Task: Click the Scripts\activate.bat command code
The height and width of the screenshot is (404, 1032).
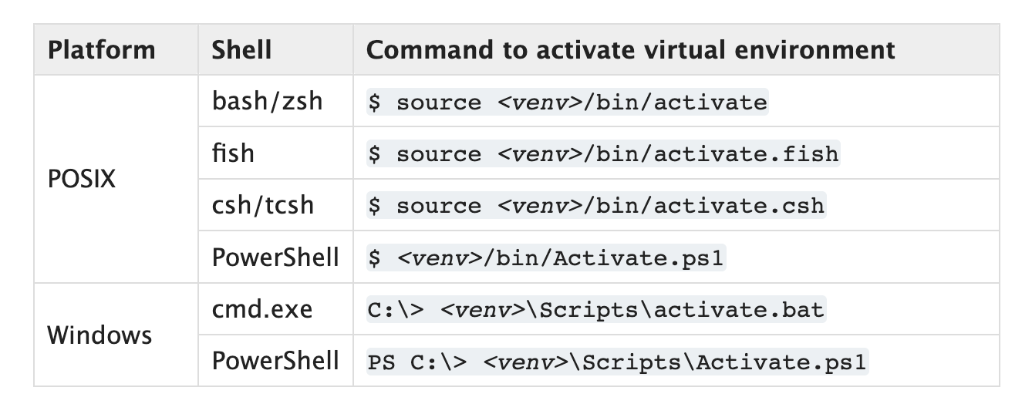Action: (x=595, y=309)
